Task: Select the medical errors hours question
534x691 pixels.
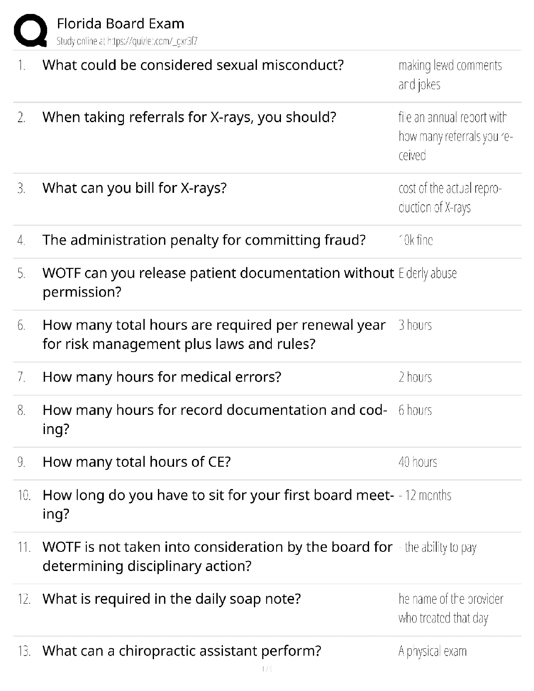Action: (x=161, y=377)
